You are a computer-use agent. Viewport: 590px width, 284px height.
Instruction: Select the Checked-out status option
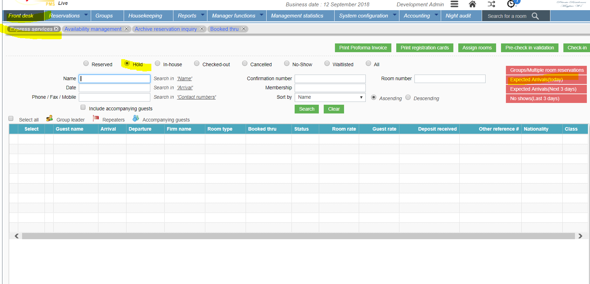click(197, 63)
